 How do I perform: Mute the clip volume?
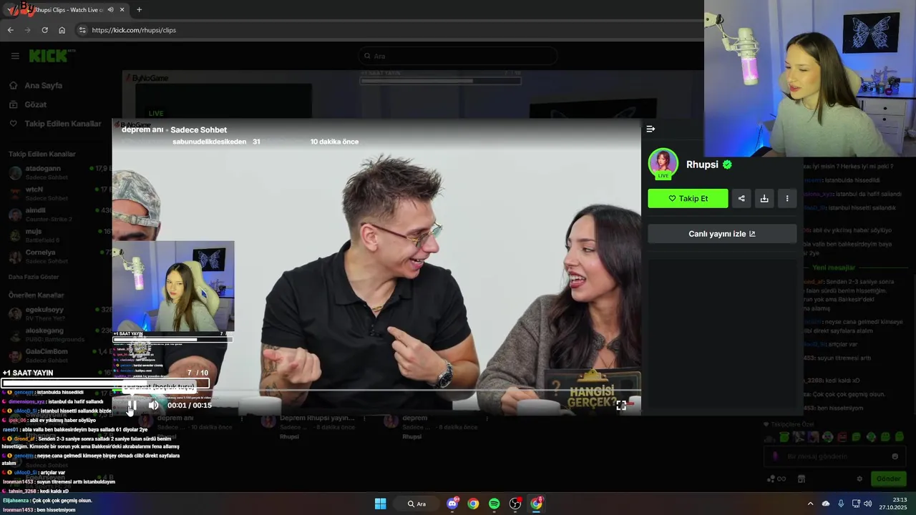tap(153, 405)
